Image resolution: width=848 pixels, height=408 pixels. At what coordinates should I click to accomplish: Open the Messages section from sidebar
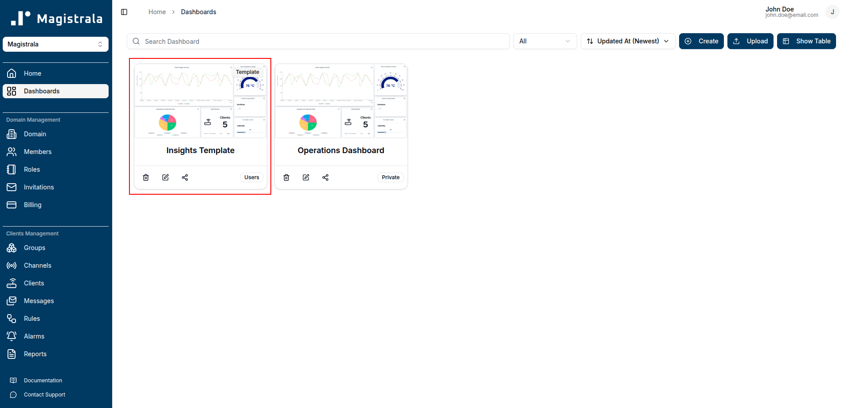click(39, 300)
